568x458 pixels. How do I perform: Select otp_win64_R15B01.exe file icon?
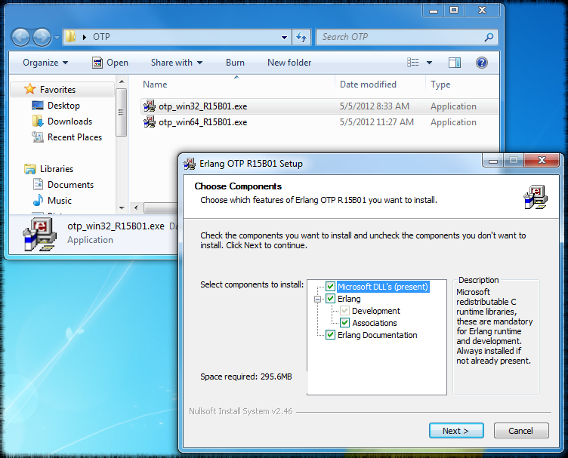pos(150,122)
